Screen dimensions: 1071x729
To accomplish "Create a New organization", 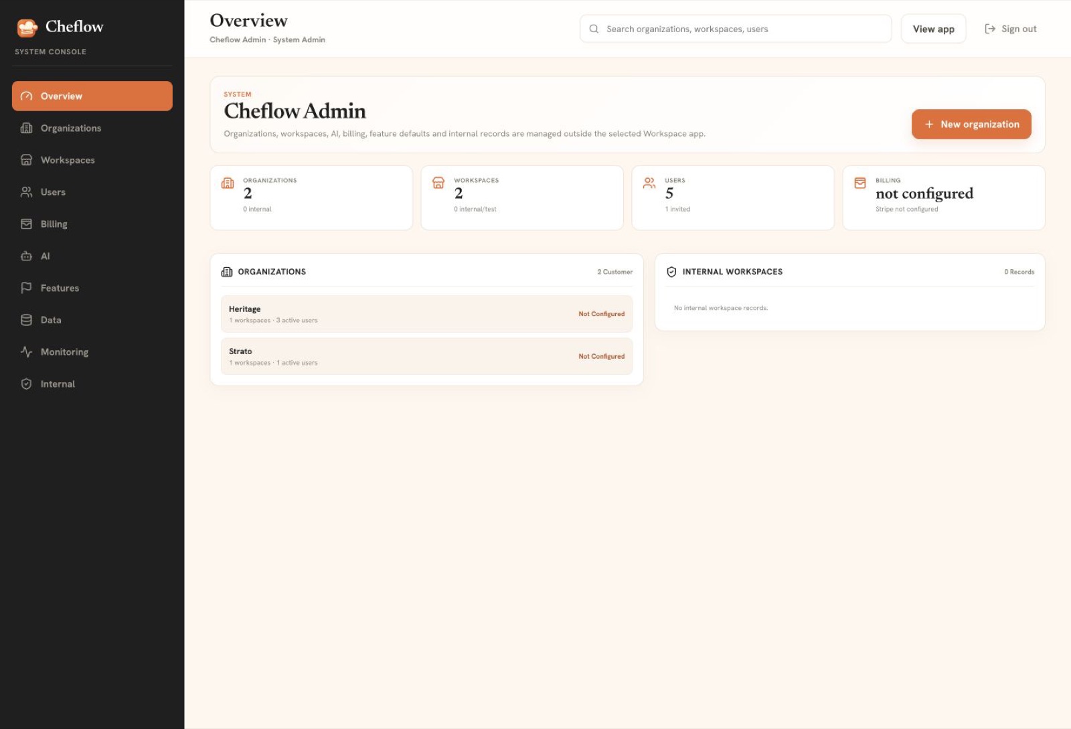I will click(971, 125).
